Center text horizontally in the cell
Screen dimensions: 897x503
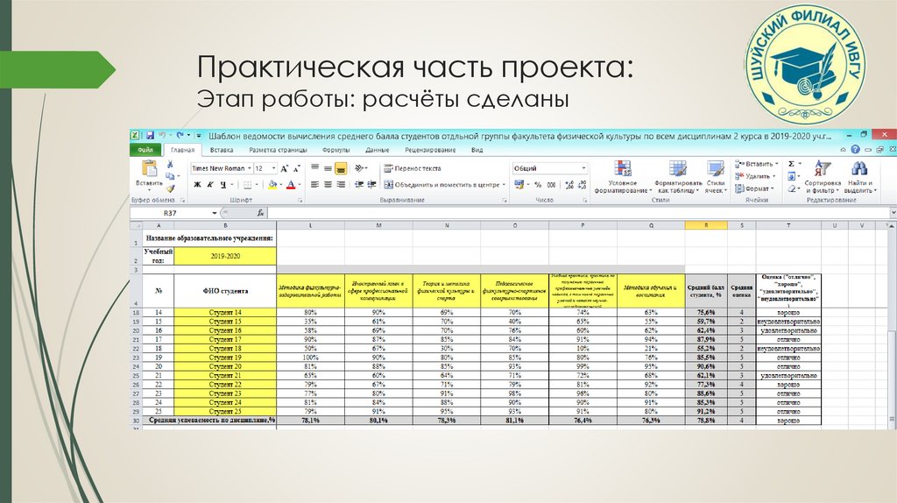point(328,184)
